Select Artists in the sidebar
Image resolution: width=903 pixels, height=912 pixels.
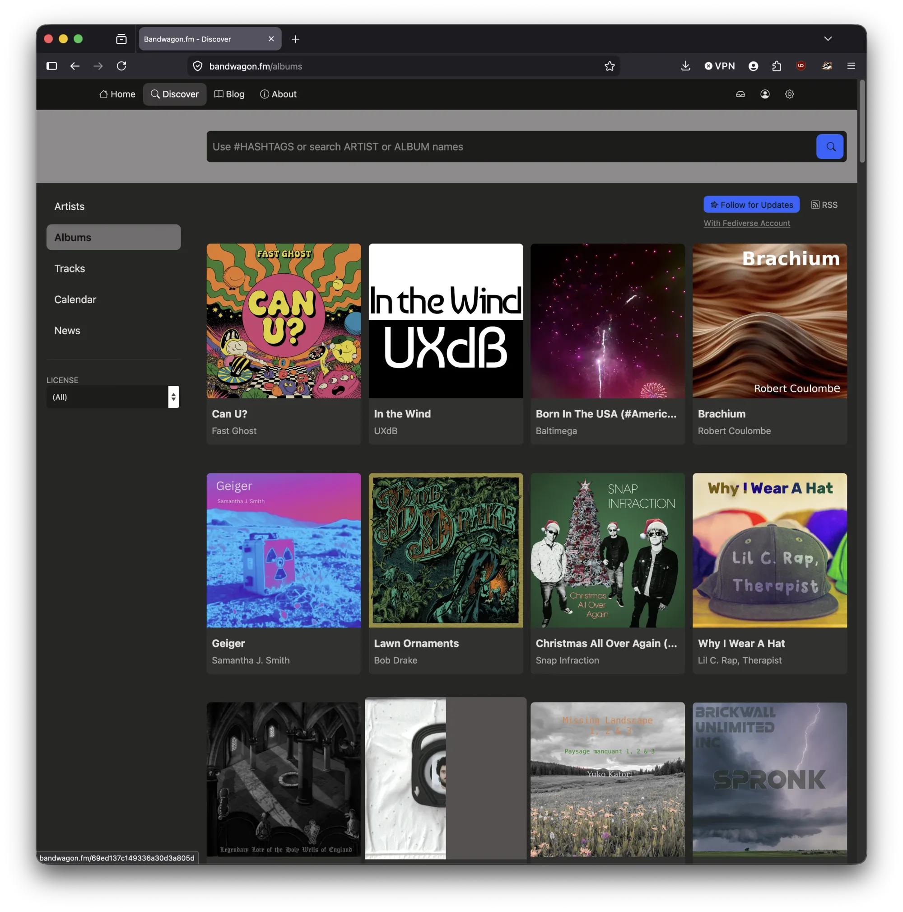click(x=114, y=207)
